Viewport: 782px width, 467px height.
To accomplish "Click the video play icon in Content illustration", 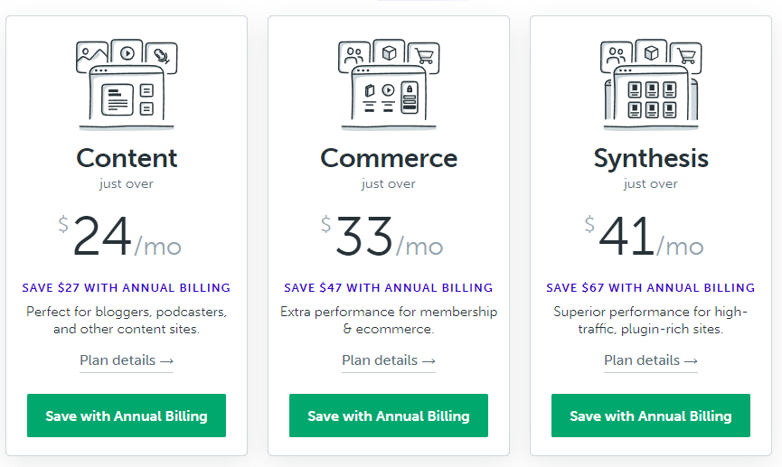I will (127, 52).
